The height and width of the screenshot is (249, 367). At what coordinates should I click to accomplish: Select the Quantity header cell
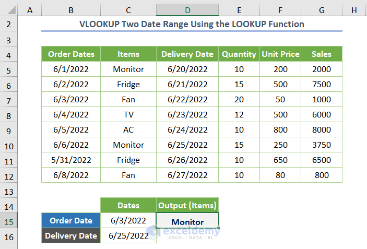tap(239, 54)
